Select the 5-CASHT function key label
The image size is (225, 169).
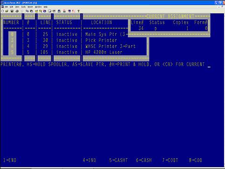[x=119, y=160]
